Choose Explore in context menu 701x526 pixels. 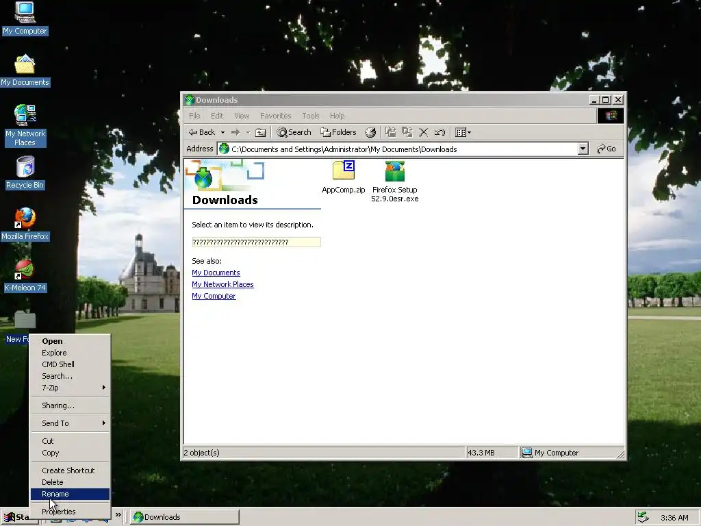[71, 353]
